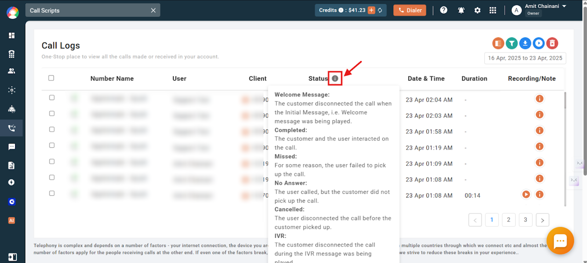Open the orange AI icon in the sidebar
Image resolution: width=587 pixels, height=263 pixels.
[12, 221]
